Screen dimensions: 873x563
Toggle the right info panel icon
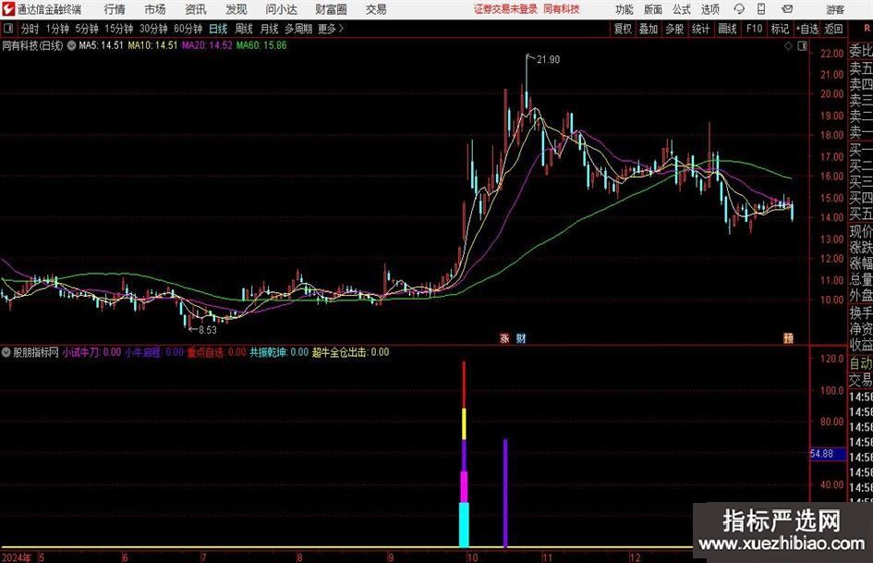coord(802,46)
